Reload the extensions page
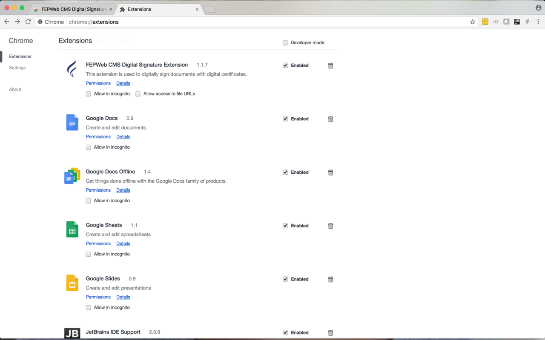 click(x=28, y=22)
